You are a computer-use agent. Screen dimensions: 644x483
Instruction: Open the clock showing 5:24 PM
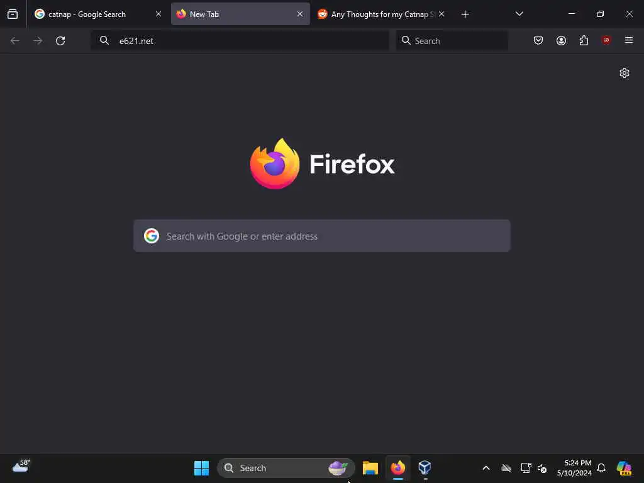[x=574, y=468]
